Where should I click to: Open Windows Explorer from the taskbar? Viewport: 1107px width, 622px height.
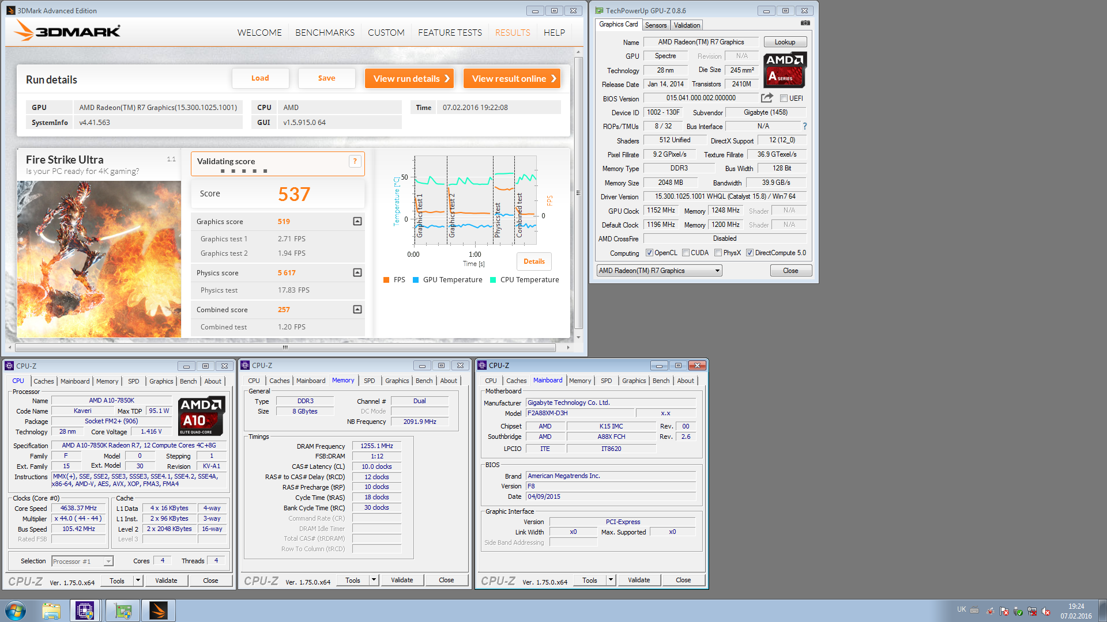[51, 610]
